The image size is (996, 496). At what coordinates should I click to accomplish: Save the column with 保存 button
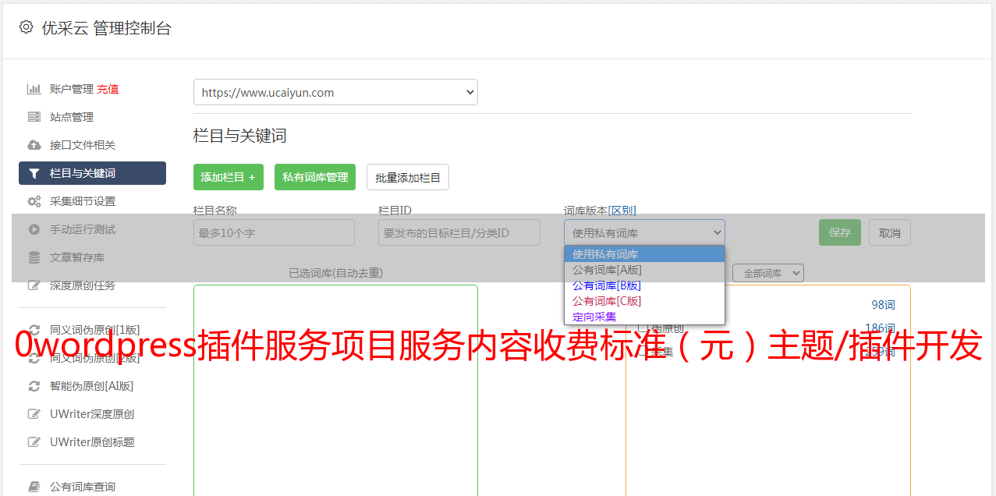click(x=840, y=232)
